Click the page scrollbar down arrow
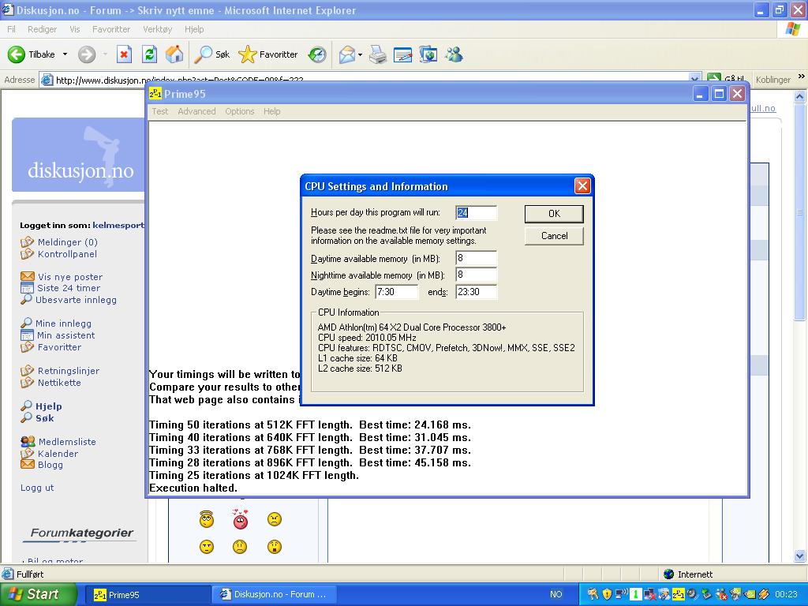The width and height of the screenshot is (808, 606). click(x=800, y=556)
